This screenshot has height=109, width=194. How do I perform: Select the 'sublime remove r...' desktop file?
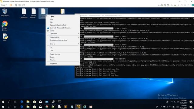(x=34, y=13)
